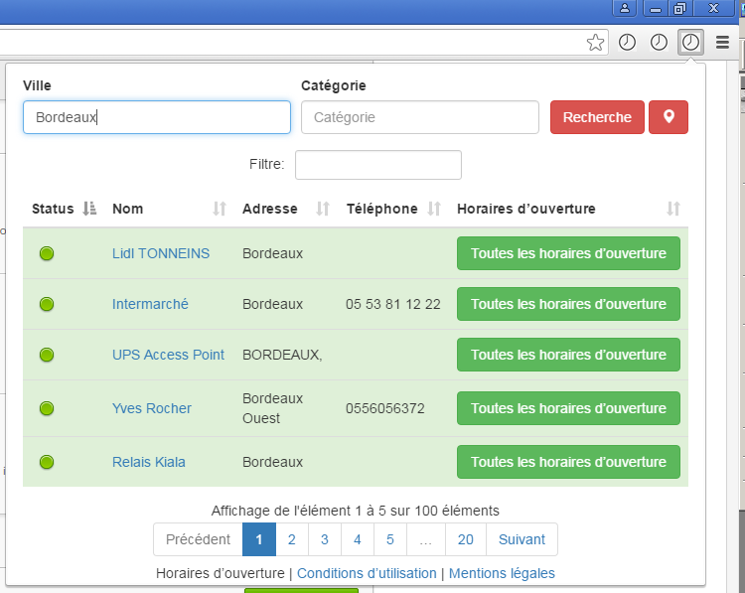Screen dimensions: 745x593
Task: Focus the Catégorie input field
Action: click(x=419, y=117)
